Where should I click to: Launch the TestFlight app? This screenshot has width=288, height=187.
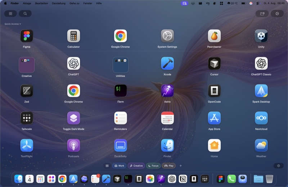27,145
